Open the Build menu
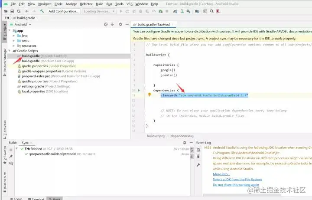312x200 pixels. pos(100,4)
